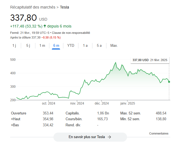Click the Rend. div. label

73,125
